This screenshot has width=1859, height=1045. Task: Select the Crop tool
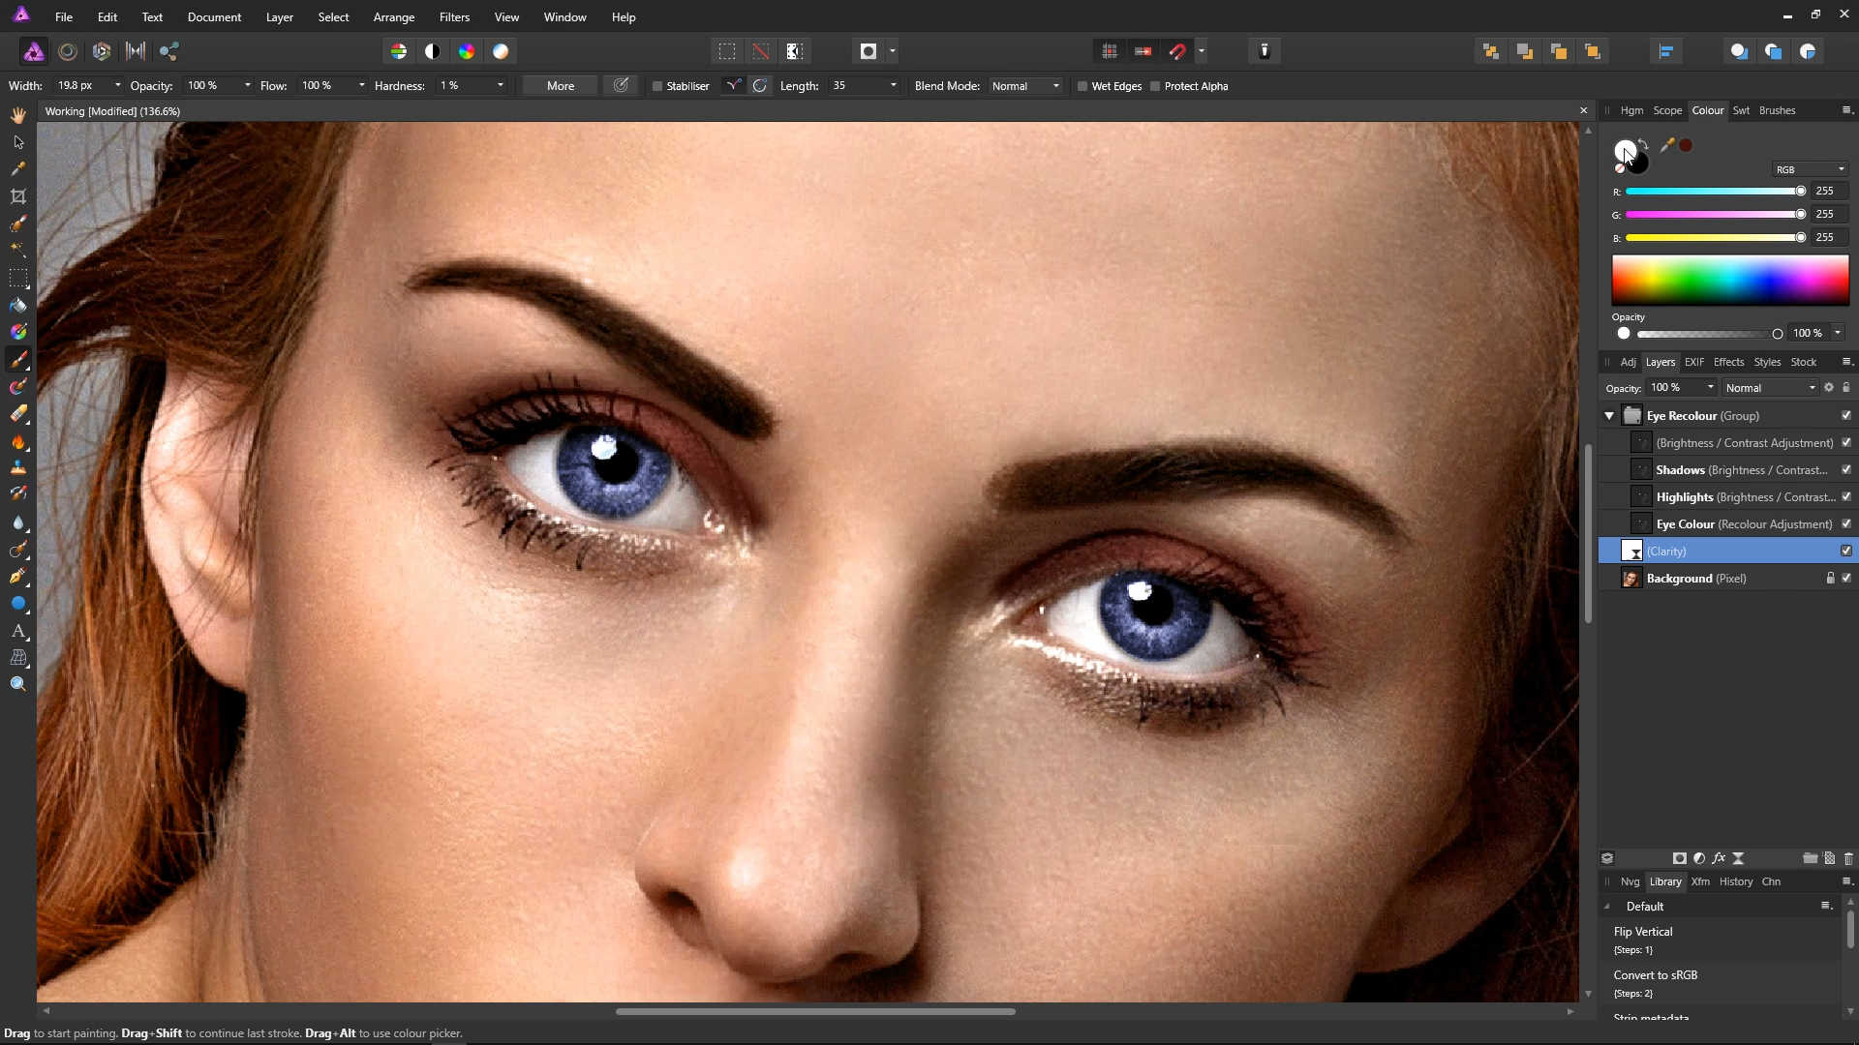[x=17, y=196]
